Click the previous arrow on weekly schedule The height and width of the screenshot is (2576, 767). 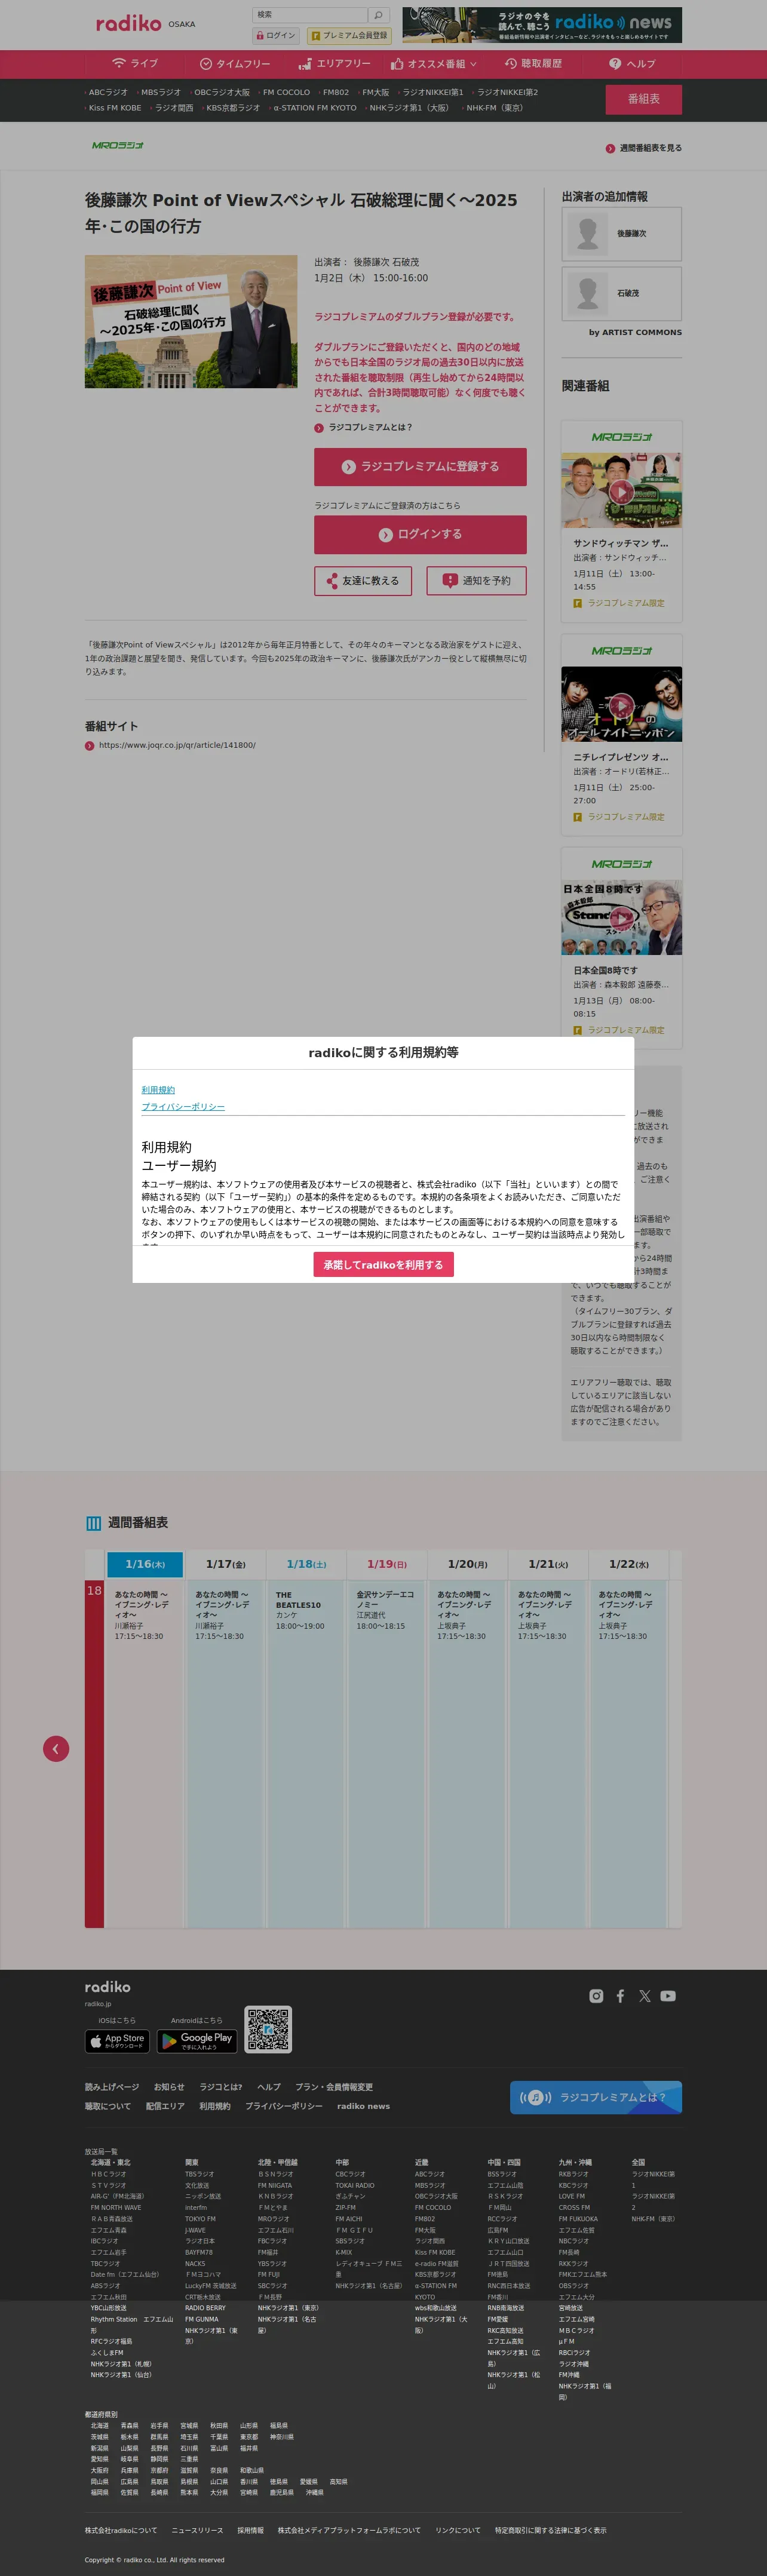[x=56, y=1749]
